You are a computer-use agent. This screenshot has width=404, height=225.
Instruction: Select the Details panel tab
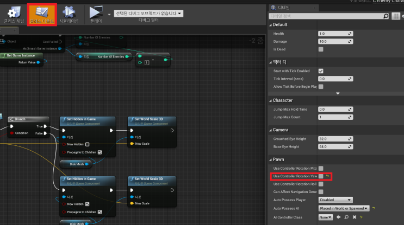293,8
